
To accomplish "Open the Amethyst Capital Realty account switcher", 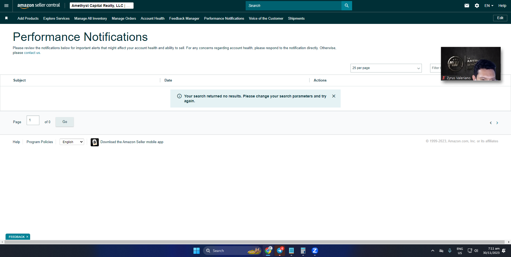I will (102, 6).
